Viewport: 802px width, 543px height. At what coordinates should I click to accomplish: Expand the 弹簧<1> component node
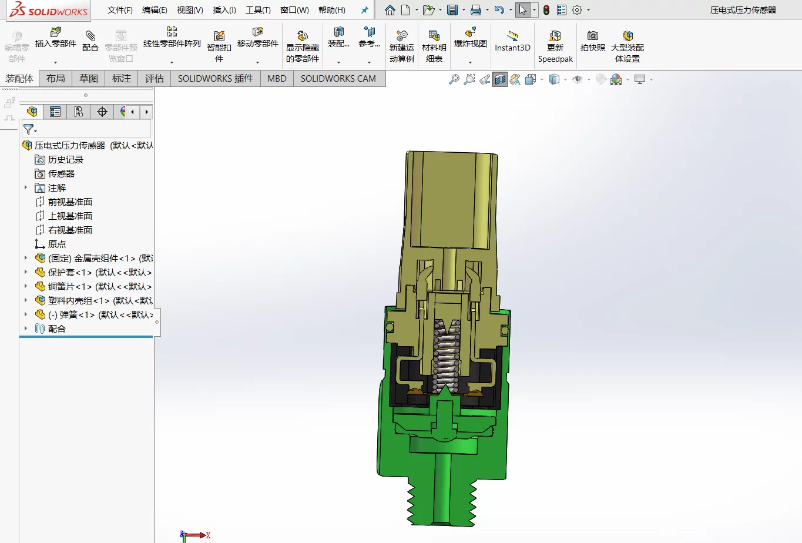pyautogui.click(x=26, y=314)
